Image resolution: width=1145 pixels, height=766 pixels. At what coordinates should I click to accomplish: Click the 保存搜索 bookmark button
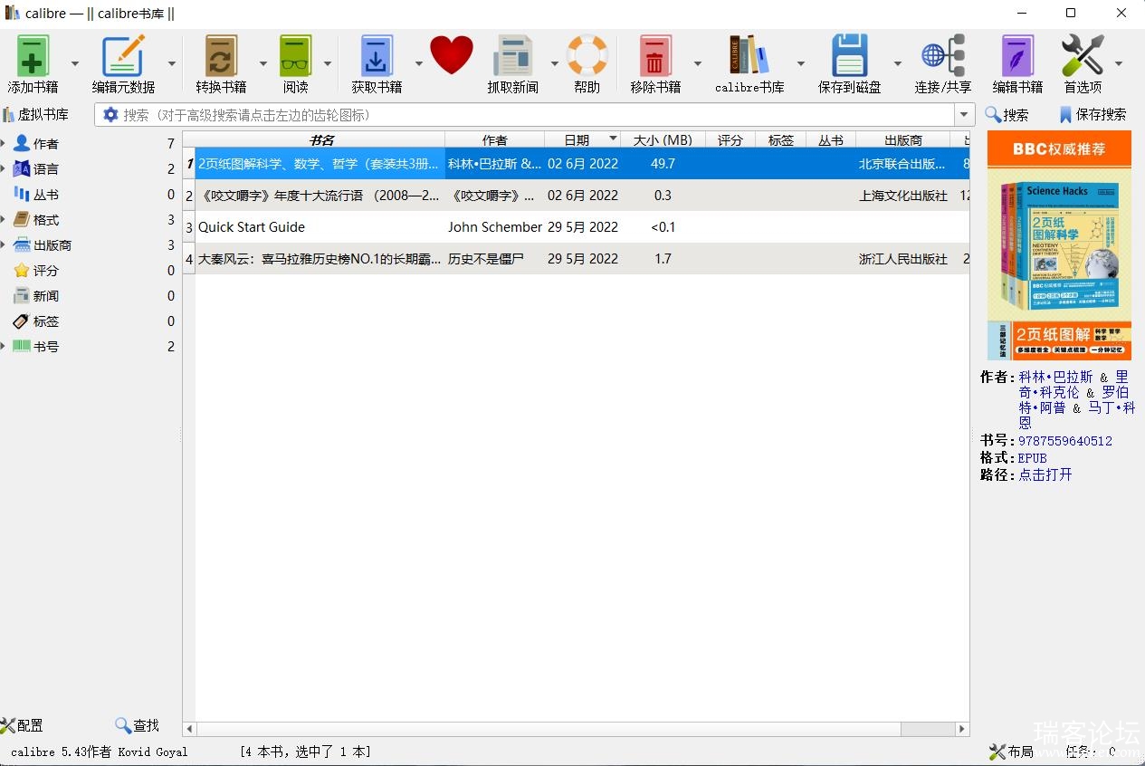(1093, 115)
